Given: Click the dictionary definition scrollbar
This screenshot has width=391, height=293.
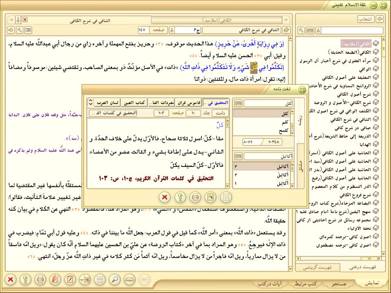Looking at the screenshot, I should click(x=227, y=153).
